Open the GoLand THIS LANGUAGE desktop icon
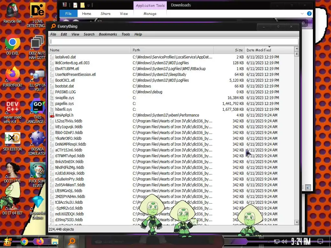This screenshot has width=331, height=248. 37,111
